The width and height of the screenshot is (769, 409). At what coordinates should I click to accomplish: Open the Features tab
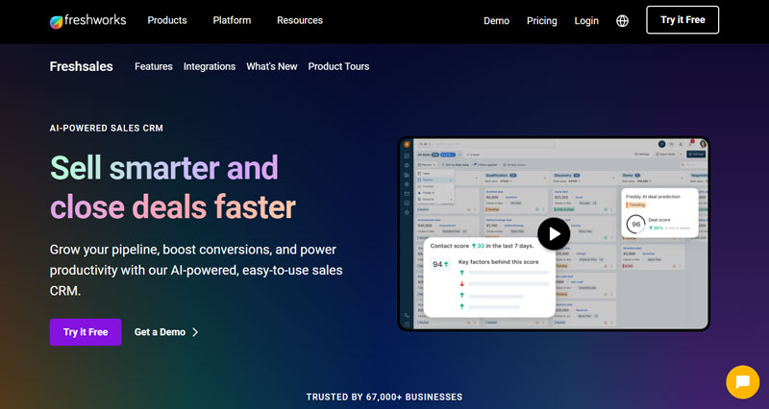(x=154, y=66)
